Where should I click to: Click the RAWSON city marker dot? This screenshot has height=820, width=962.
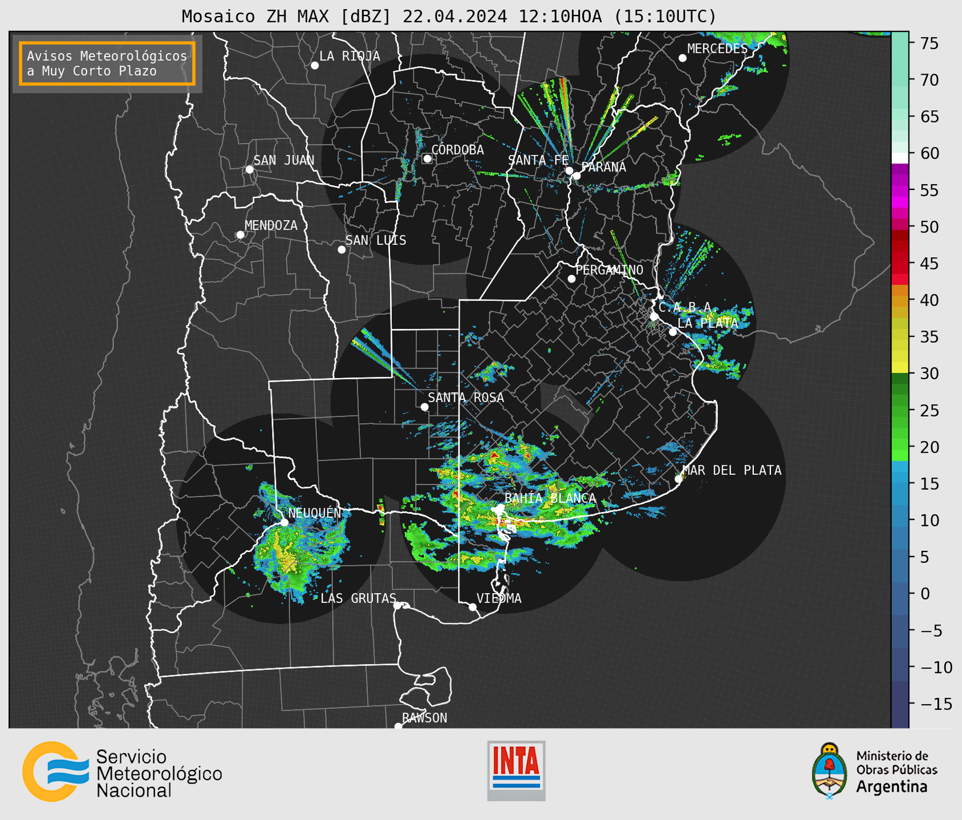point(398,726)
